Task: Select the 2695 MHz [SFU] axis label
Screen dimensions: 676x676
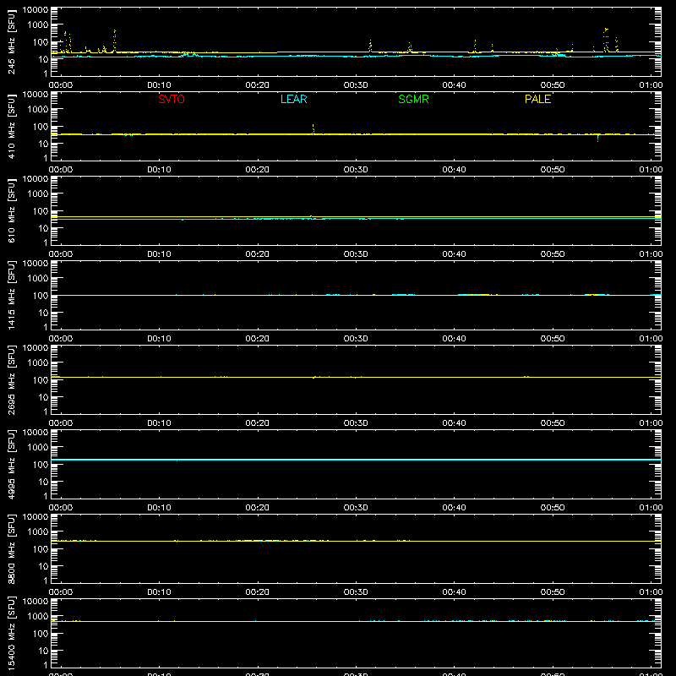Action: pos(12,379)
